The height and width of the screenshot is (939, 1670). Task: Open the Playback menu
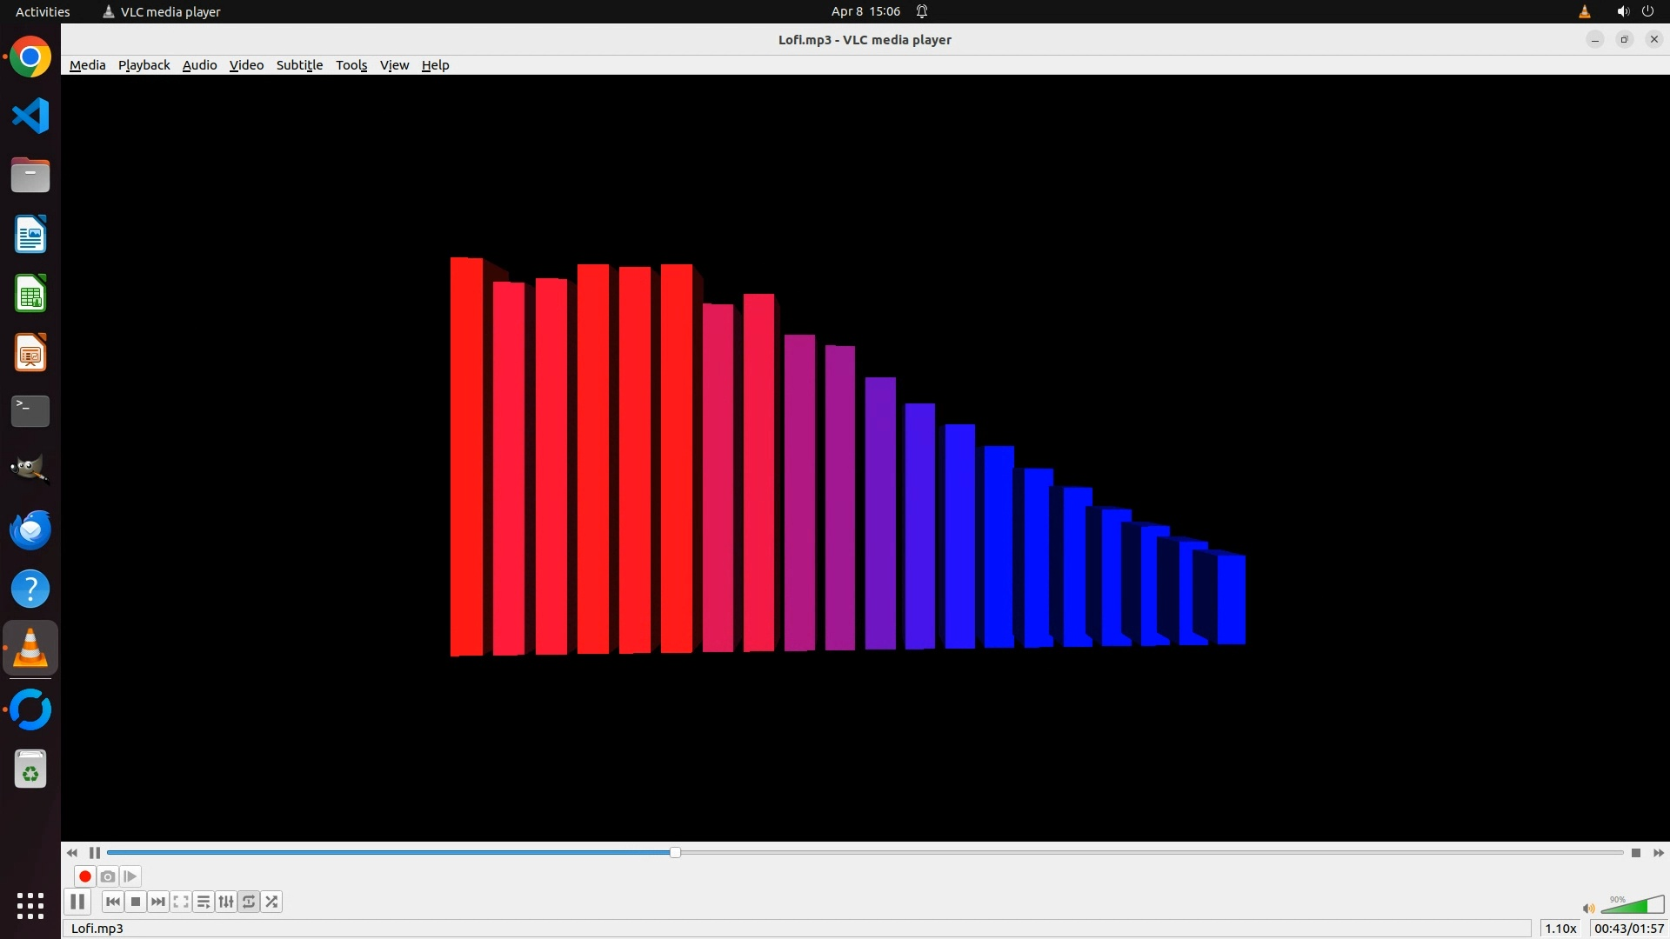click(x=144, y=65)
